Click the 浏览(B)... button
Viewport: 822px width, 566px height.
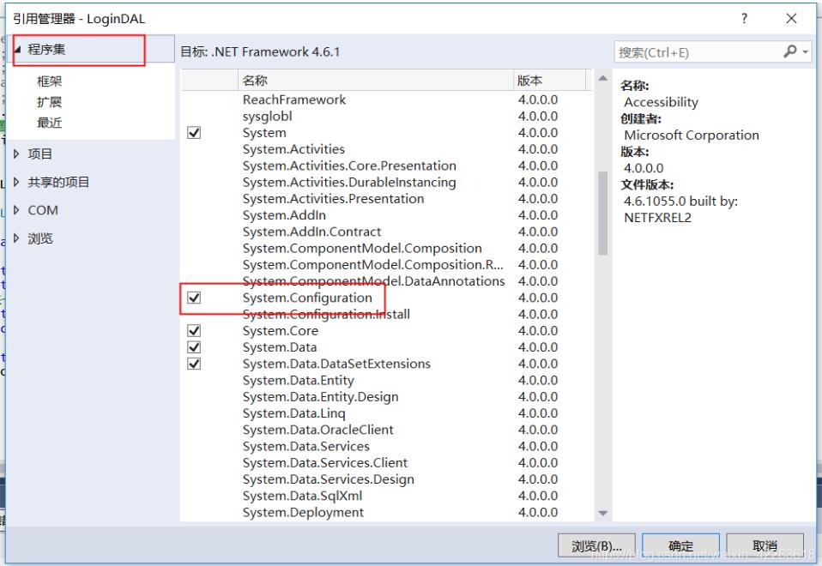coord(596,546)
